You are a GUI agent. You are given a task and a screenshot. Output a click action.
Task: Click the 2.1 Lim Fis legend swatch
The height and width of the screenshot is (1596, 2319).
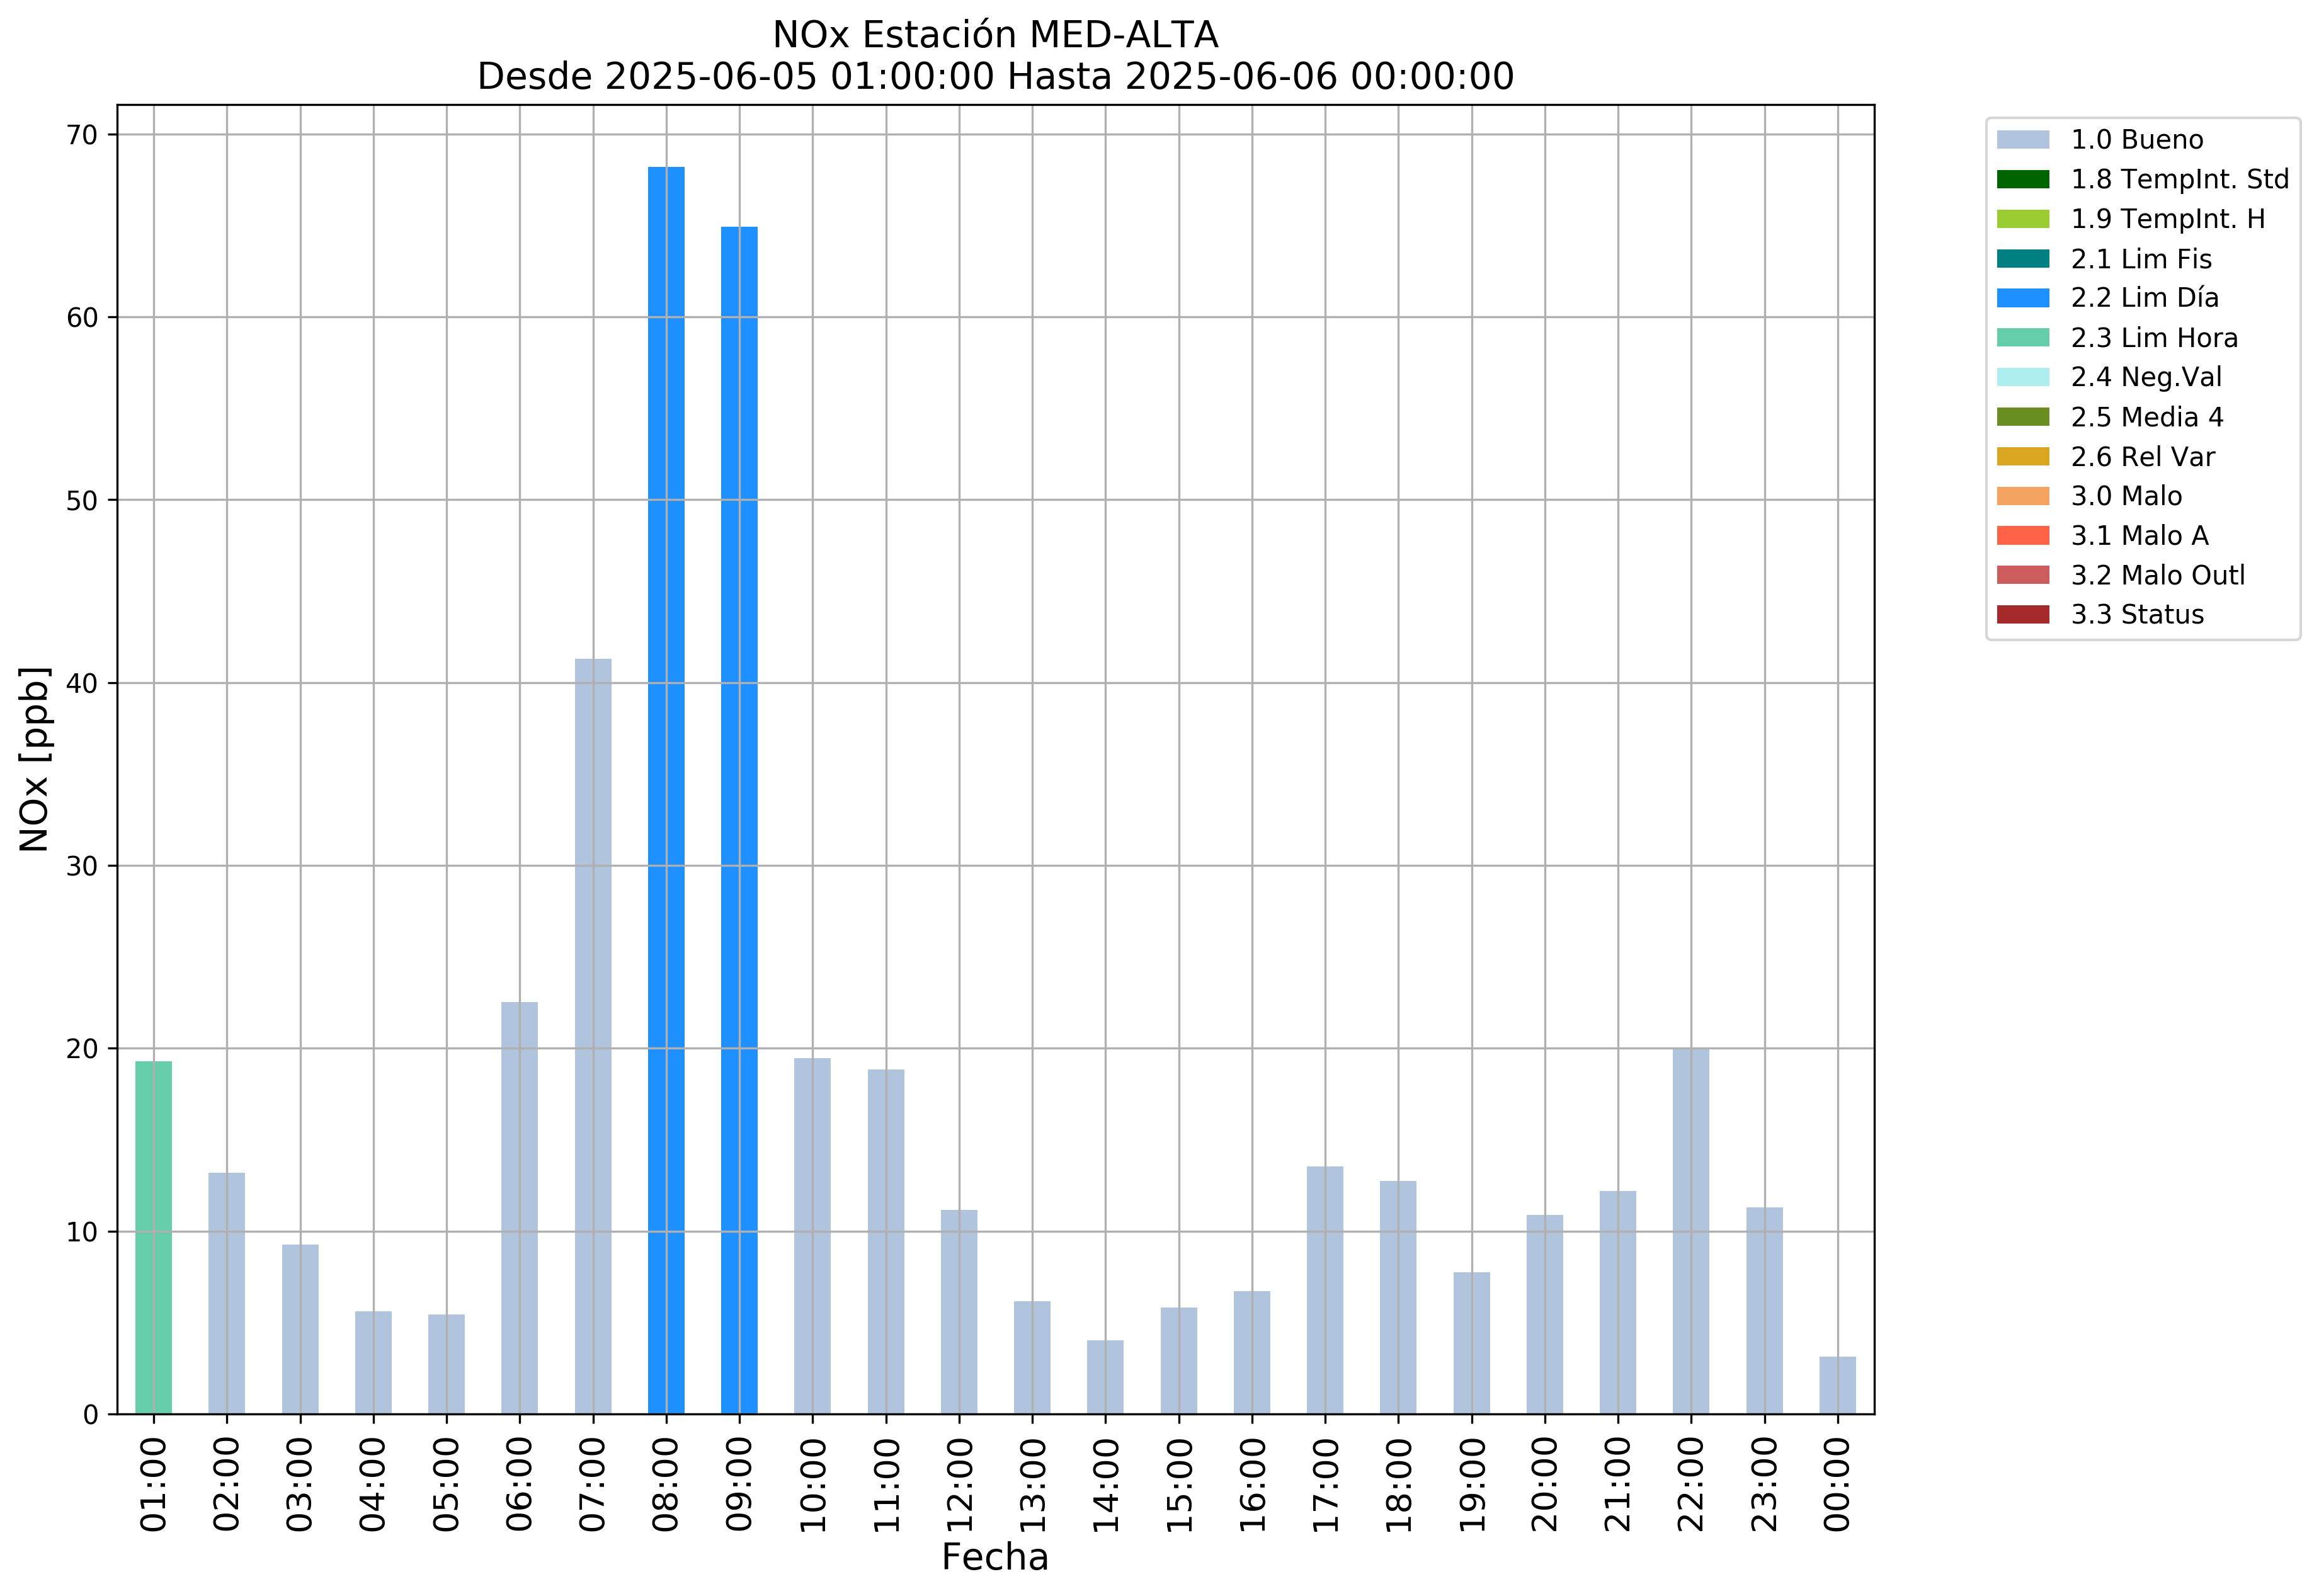point(2022,259)
